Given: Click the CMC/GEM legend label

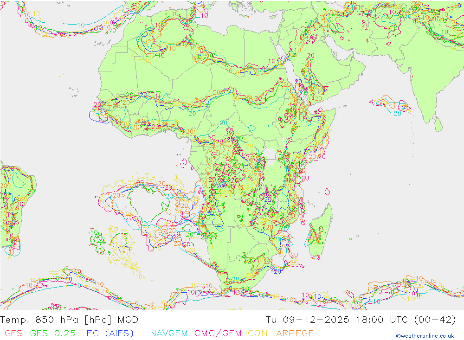Looking at the screenshot, I should (218, 333).
